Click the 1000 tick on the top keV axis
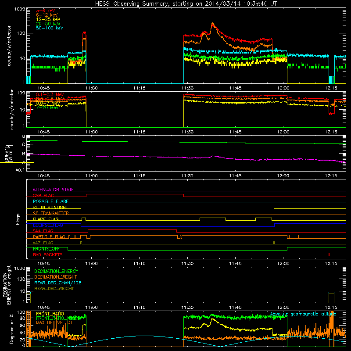The width and height of the screenshot is (351, 351). (x=20, y=9)
